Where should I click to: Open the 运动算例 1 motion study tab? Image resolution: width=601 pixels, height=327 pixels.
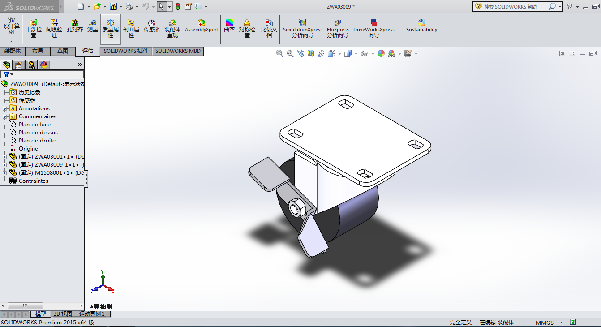point(92,314)
